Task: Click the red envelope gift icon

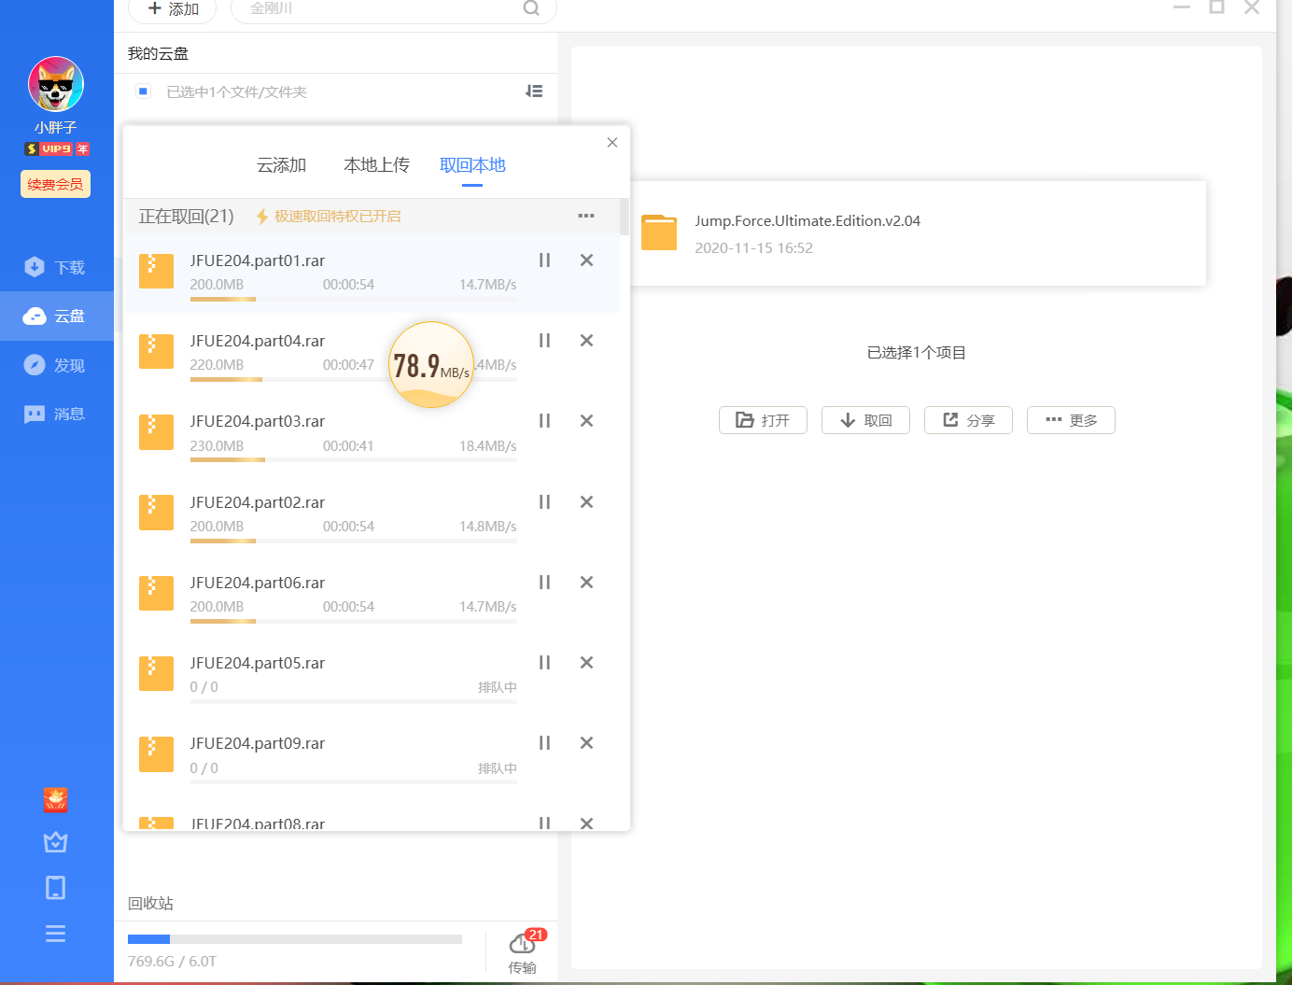Action: 56,800
